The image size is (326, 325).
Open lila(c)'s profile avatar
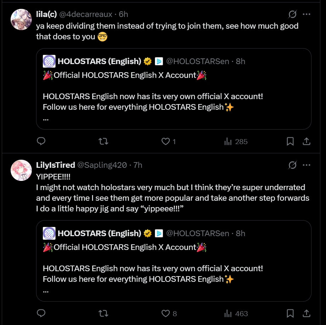coord(21,19)
